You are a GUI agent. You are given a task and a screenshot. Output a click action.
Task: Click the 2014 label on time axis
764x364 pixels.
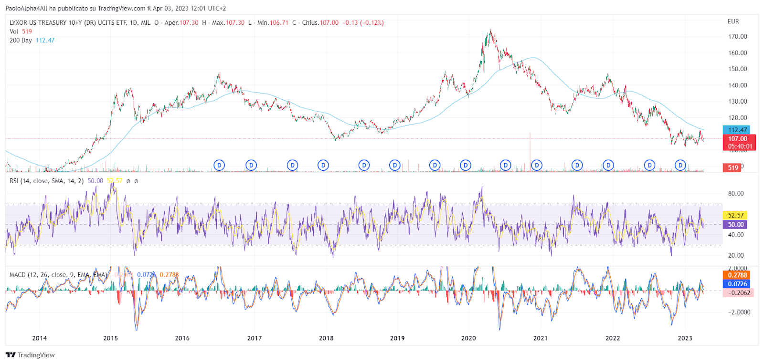coord(39,338)
